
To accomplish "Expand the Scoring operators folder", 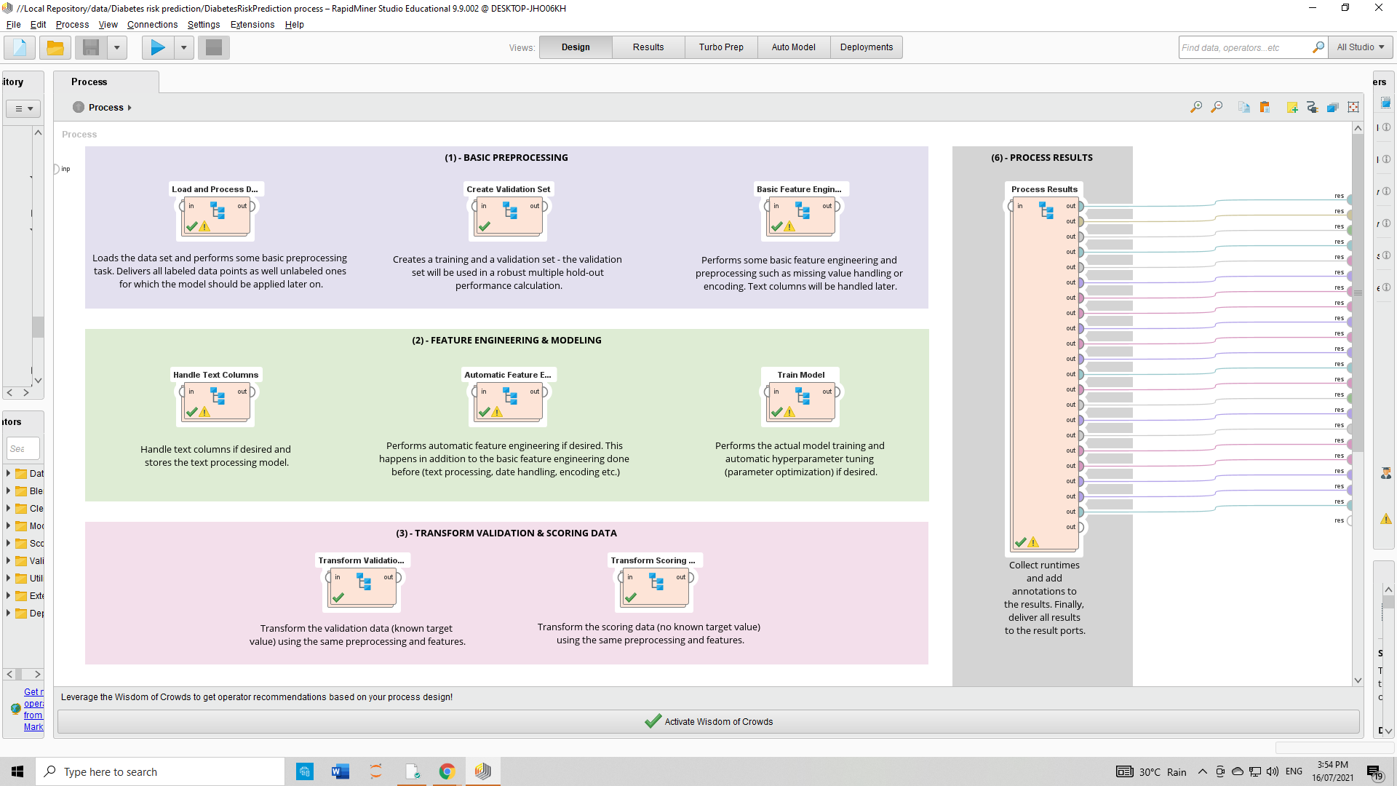I will 8,543.
